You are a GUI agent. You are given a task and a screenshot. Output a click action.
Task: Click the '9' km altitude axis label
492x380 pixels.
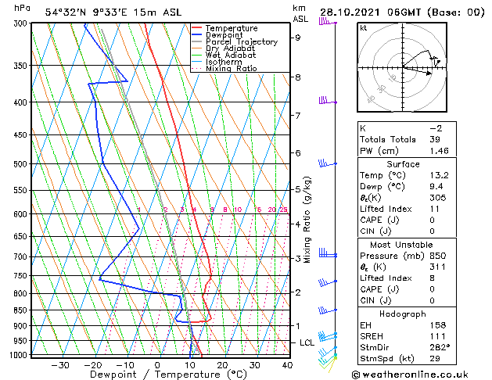[298, 38]
